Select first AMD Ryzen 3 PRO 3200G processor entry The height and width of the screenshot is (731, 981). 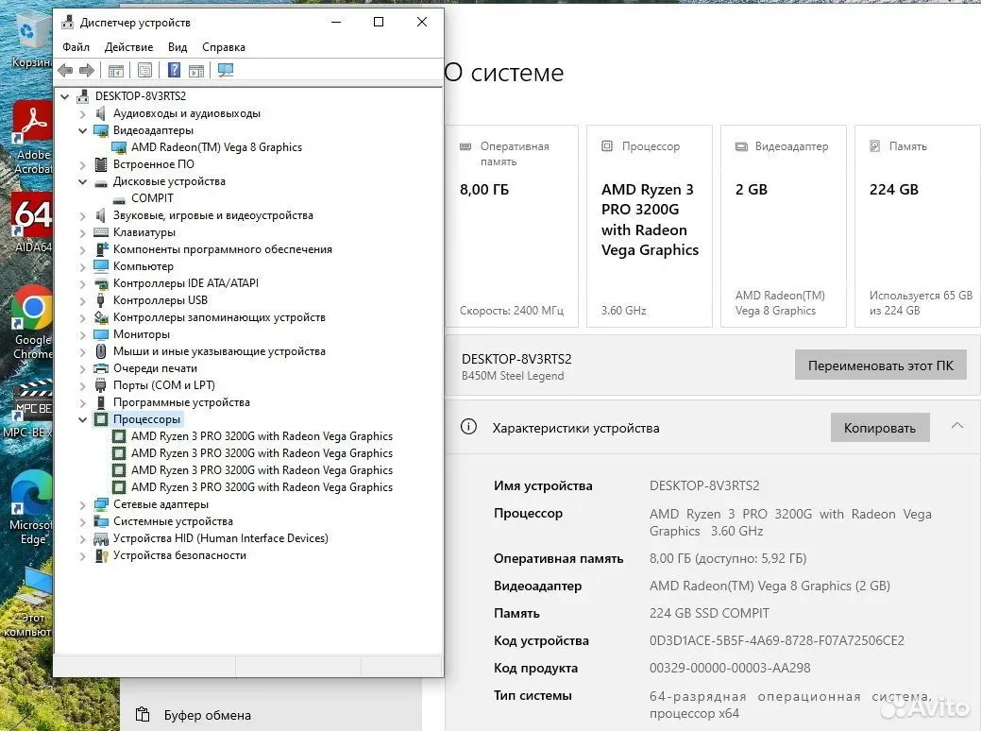[x=262, y=436]
